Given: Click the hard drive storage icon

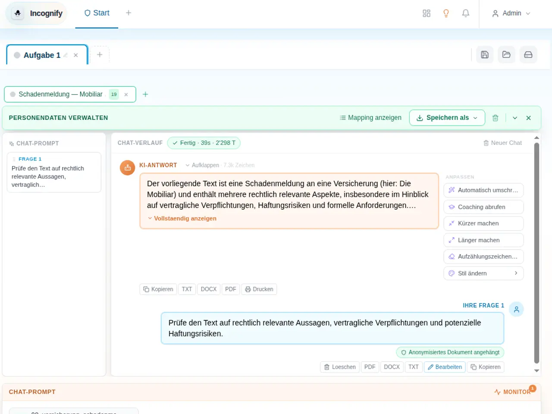Looking at the screenshot, I should pos(528,55).
